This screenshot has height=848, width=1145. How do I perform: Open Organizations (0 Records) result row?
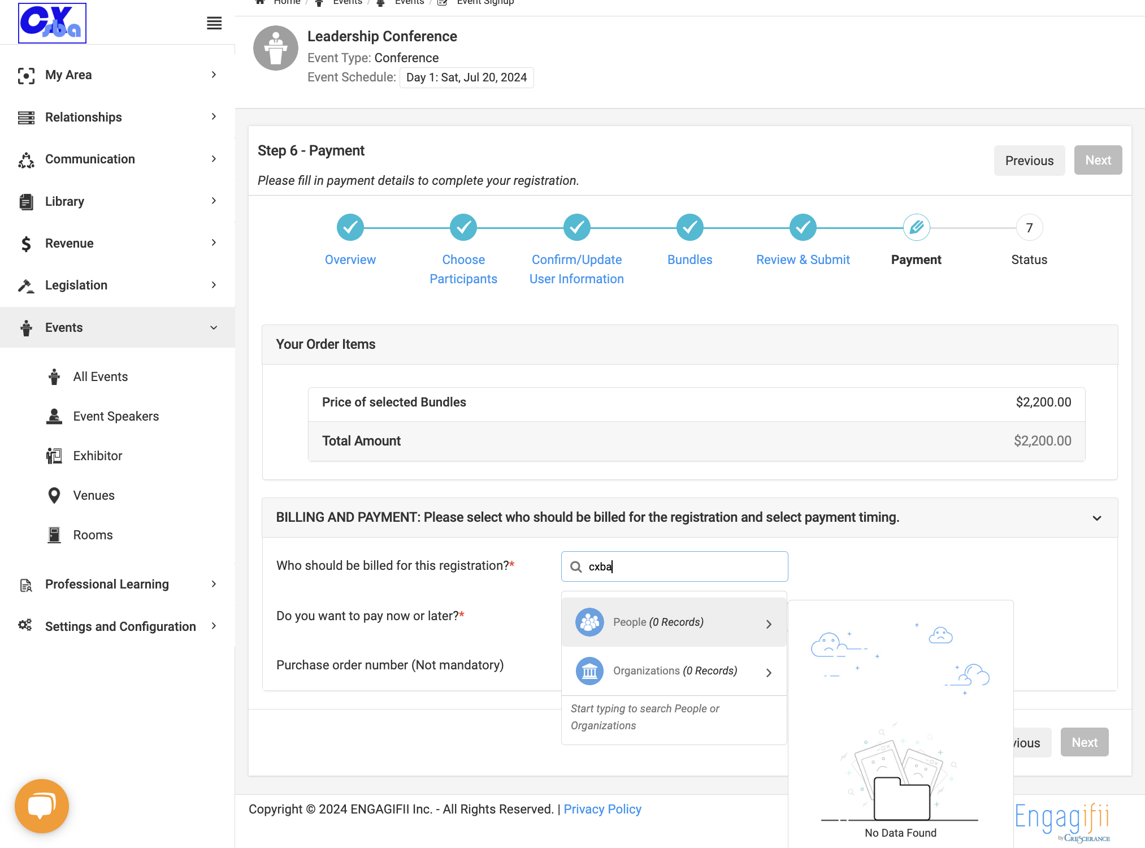[x=674, y=671]
